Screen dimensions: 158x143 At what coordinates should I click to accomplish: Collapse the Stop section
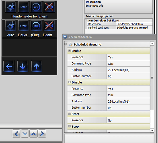pyautogui.click(x=69, y=126)
